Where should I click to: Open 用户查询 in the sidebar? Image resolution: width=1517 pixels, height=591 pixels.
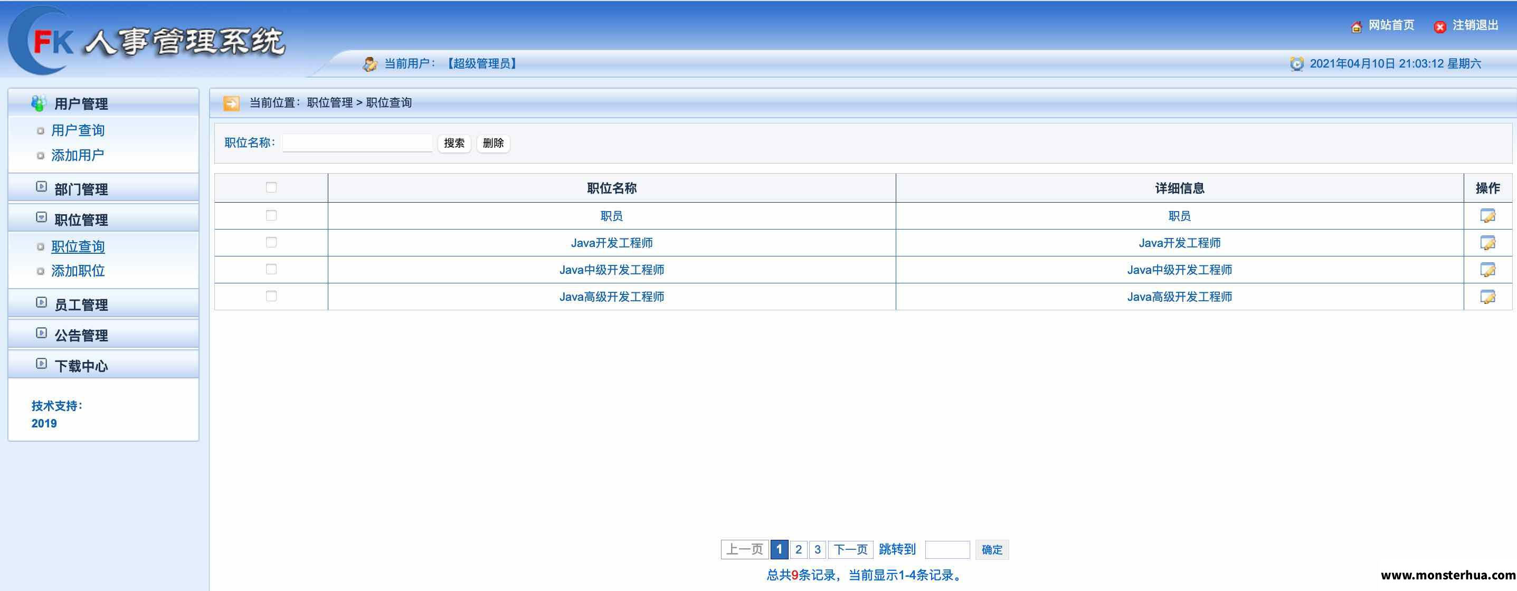tap(78, 130)
